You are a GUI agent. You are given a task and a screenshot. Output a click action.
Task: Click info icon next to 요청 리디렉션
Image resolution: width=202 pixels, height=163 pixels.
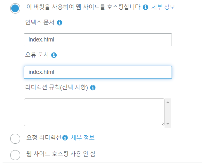pyautogui.click(x=65, y=138)
